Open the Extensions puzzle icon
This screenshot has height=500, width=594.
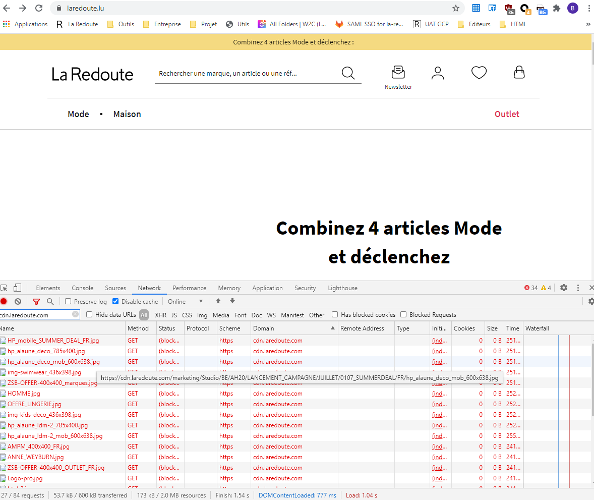click(x=557, y=8)
